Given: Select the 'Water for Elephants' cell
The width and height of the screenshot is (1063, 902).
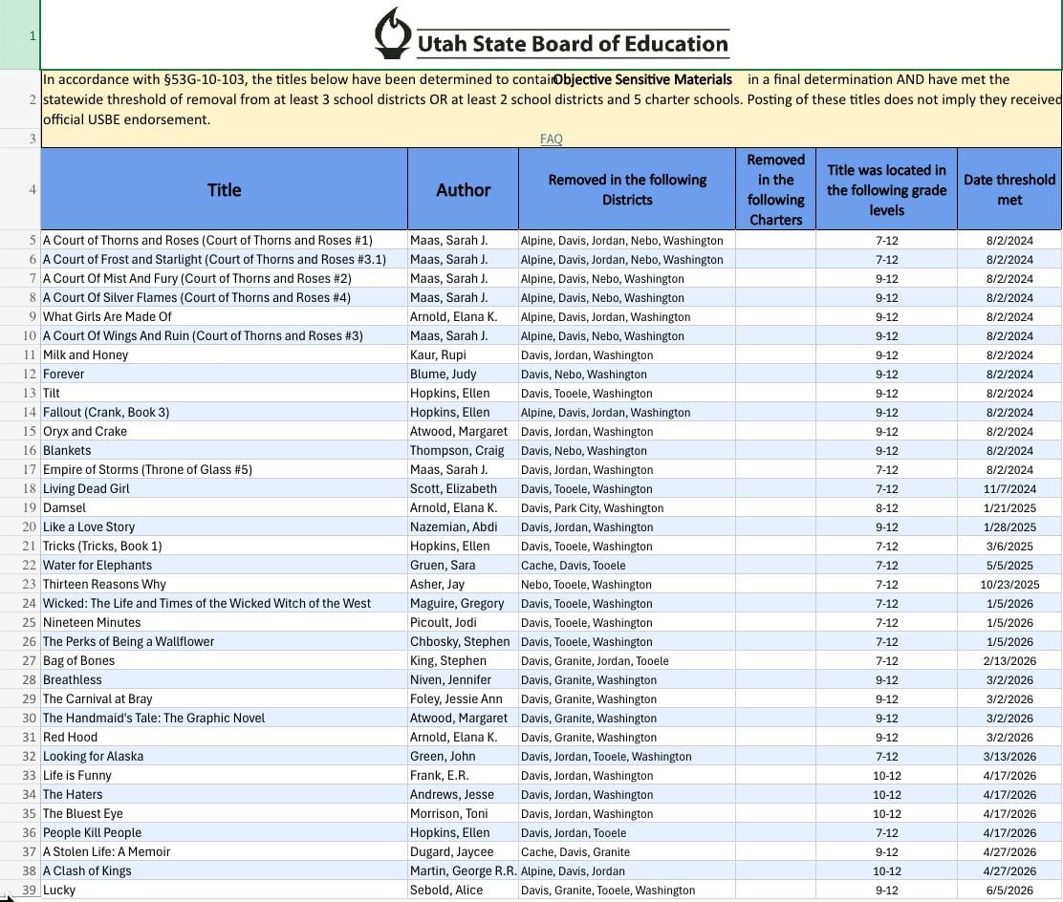Looking at the screenshot, I should click(x=225, y=566).
